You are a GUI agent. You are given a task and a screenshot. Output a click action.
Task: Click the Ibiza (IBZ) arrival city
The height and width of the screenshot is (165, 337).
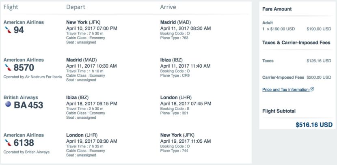[171, 60]
